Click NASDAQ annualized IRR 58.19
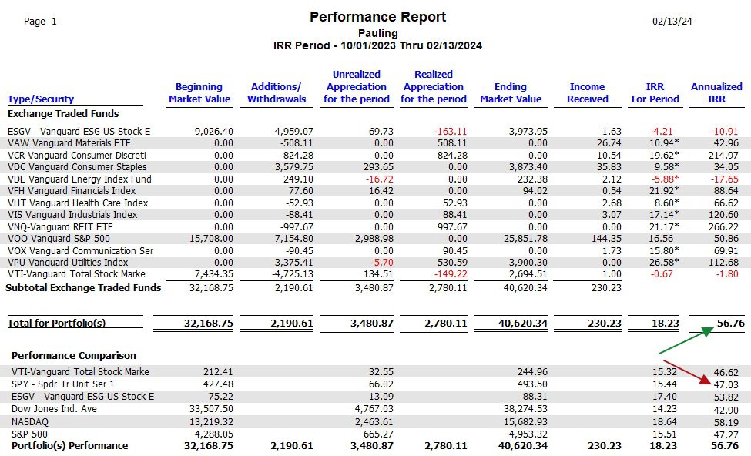751x456 pixels. coord(726,422)
